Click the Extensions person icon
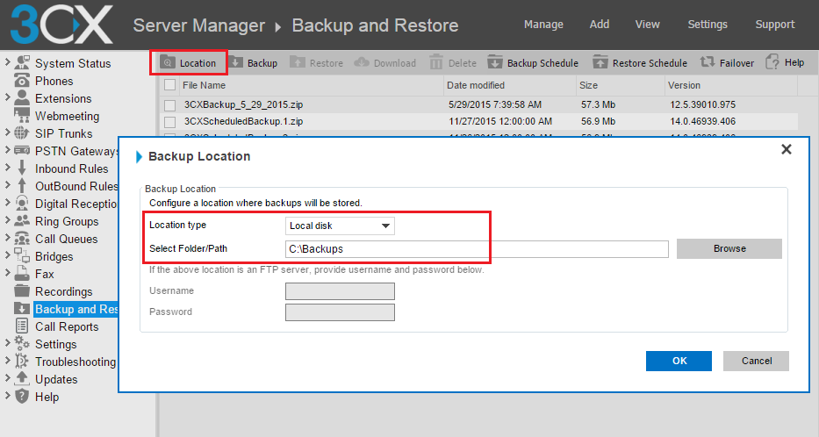819x437 pixels. tap(22, 97)
